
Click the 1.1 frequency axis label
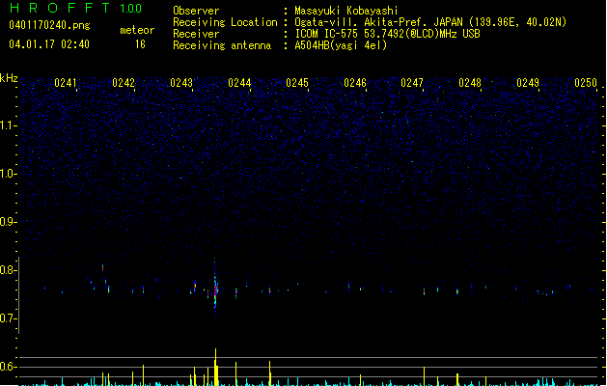click(8, 125)
